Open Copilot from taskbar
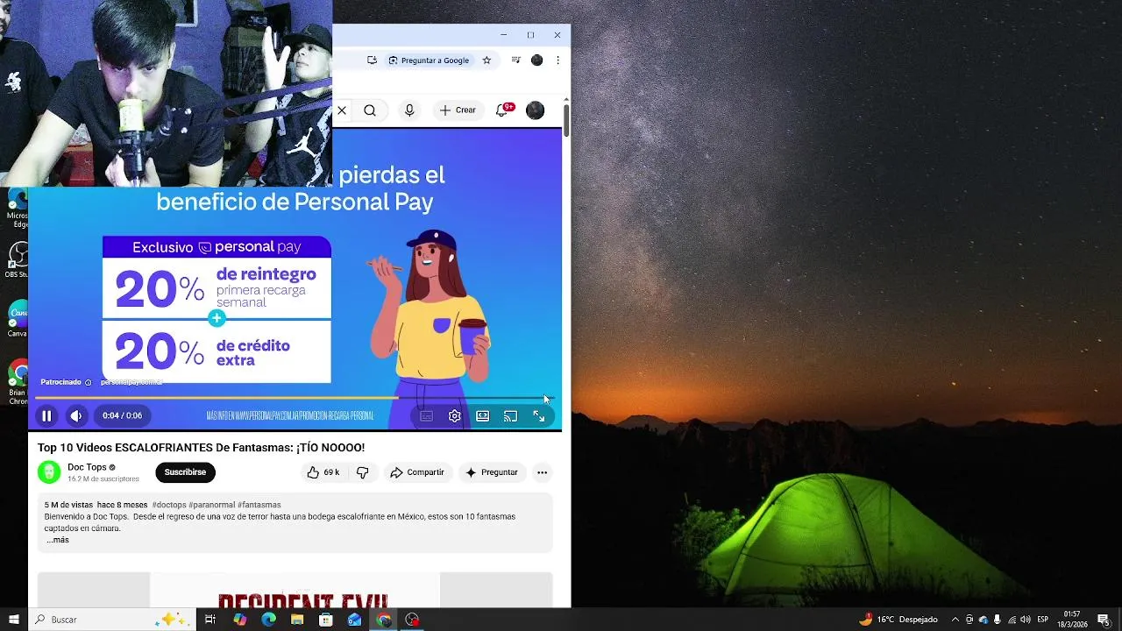The height and width of the screenshot is (631, 1122). pos(240,620)
